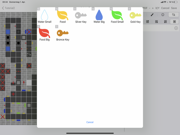Tap the clock showing 00:24
The height and width of the screenshot is (135, 180).
point(5,2)
